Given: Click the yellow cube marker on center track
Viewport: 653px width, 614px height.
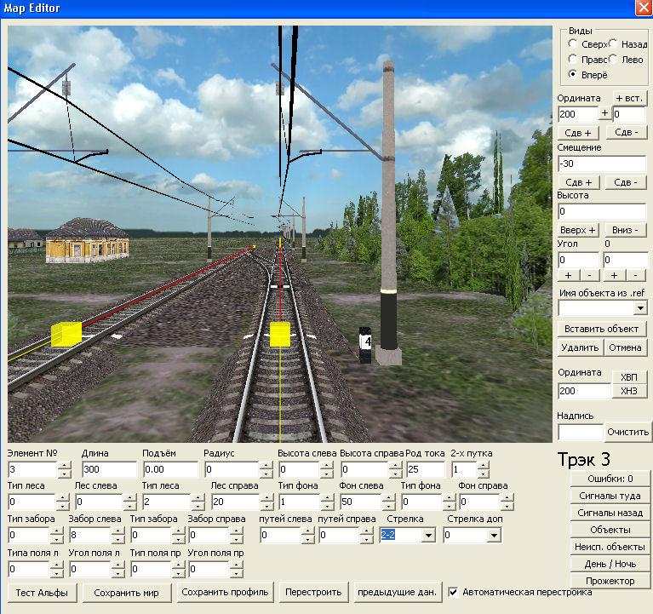Looking at the screenshot, I should pos(281,334).
